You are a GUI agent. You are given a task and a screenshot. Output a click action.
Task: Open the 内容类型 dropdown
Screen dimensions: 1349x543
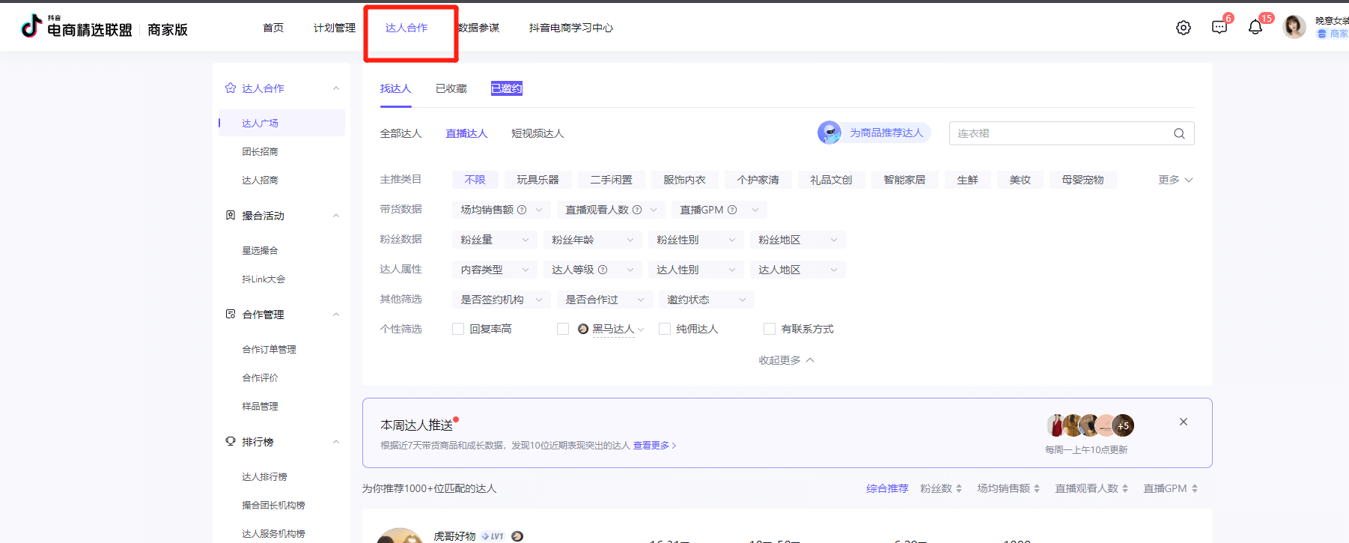pos(495,270)
